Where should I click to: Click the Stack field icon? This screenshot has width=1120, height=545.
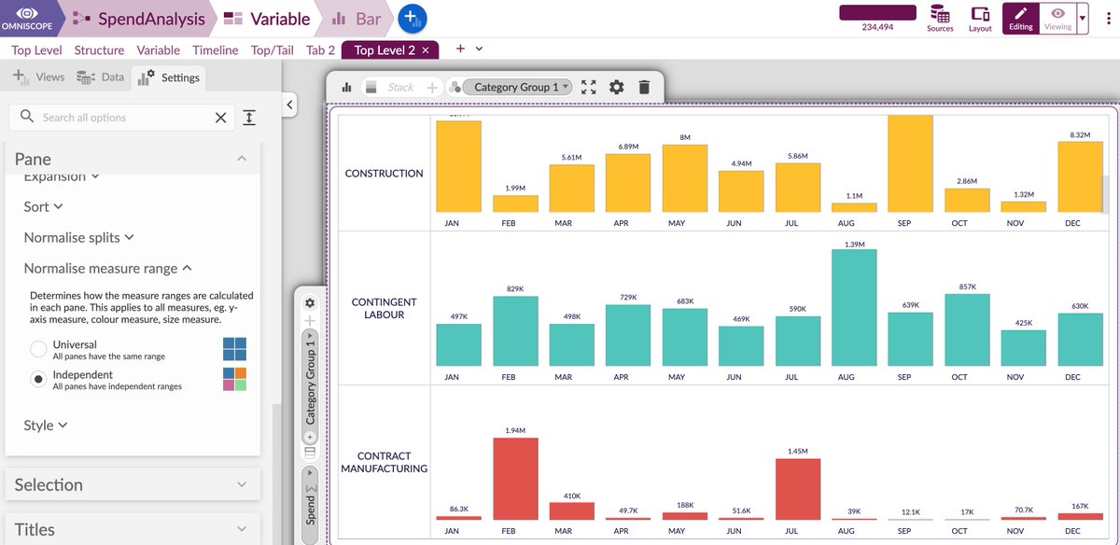pyautogui.click(x=371, y=87)
